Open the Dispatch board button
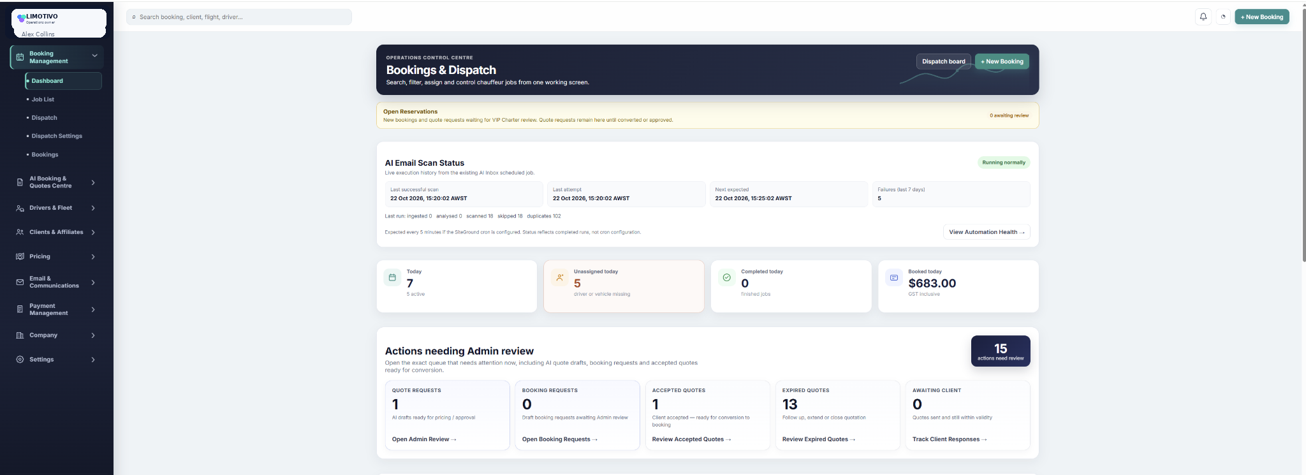The width and height of the screenshot is (1306, 475). tap(943, 61)
